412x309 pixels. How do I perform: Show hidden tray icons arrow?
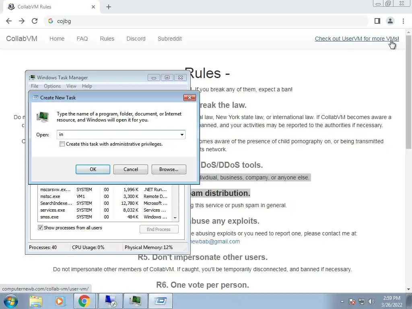tap(342, 301)
